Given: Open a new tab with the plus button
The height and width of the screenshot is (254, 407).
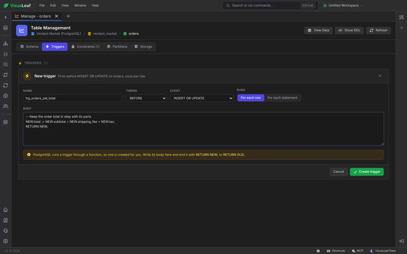Looking at the screenshot, I should tap(68, 16).
